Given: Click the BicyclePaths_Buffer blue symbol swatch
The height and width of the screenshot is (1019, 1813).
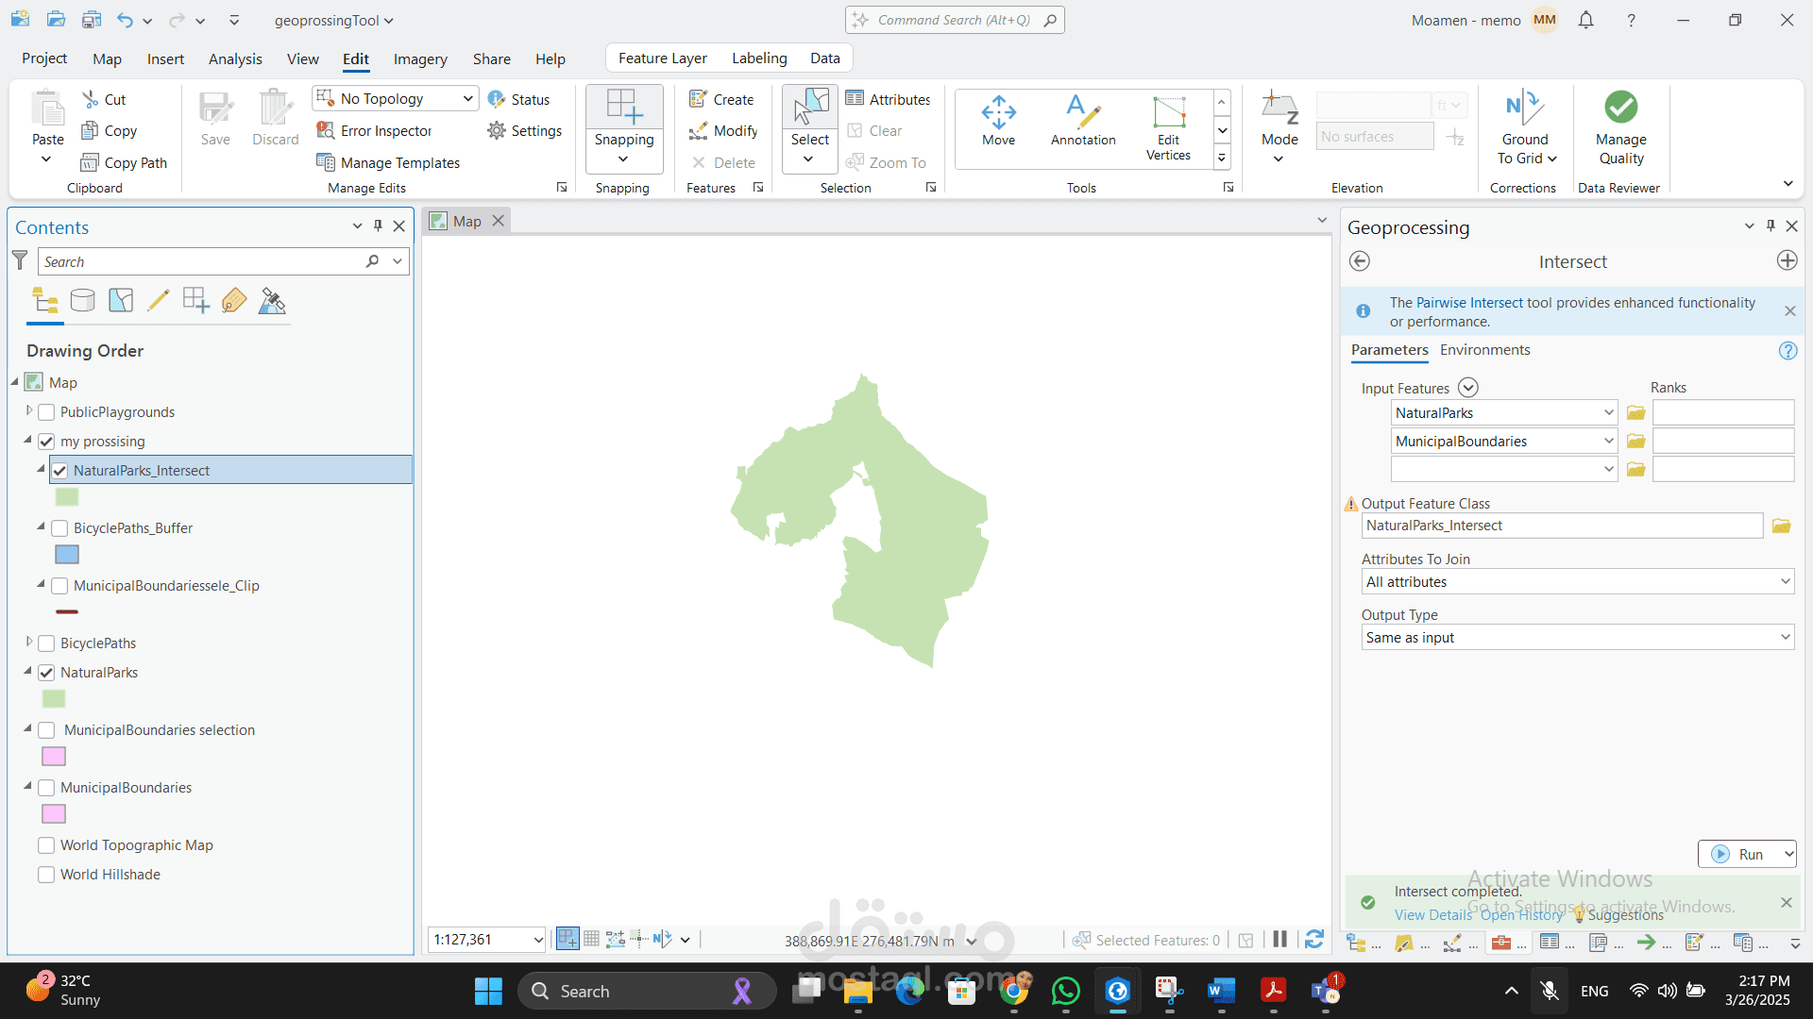Looking at the screenshot, I should pos(67,555).
